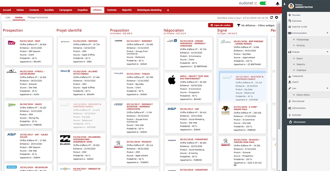
Task: Expand the Export item arrow
Action: pos(294,58)
